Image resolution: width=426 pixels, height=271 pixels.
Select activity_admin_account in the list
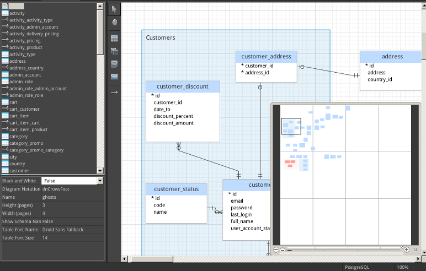coord(34,27)
